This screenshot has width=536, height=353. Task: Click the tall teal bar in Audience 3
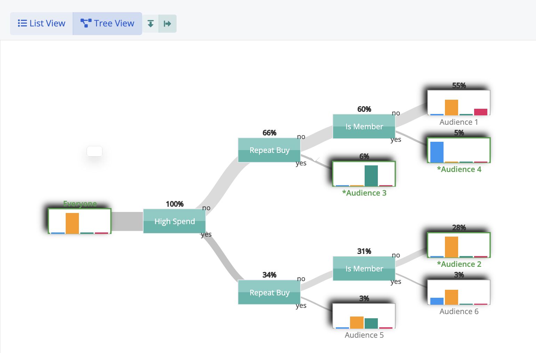point(371,175)
